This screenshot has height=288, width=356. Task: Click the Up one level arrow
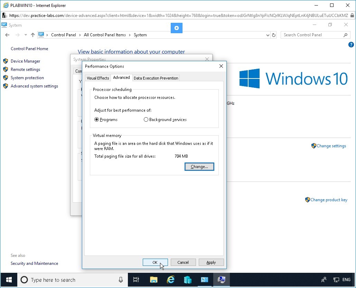click(33, 35)
